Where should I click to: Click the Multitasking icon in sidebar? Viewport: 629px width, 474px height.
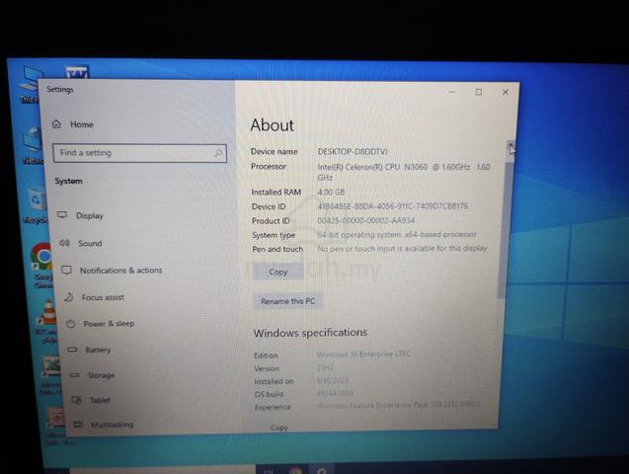[x=78, y=424]
